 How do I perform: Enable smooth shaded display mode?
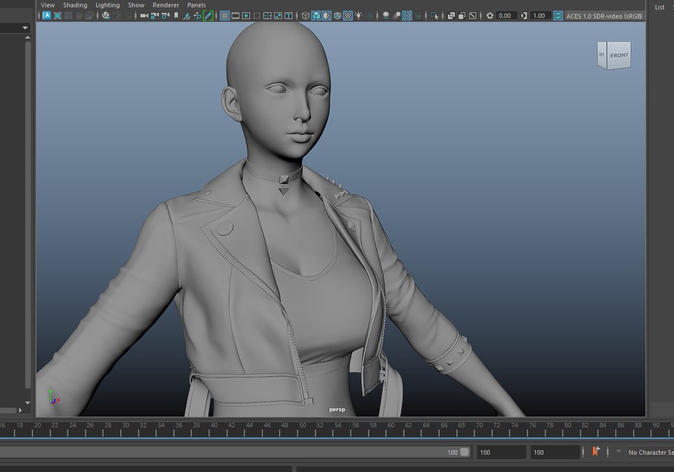pyautogui.click(x=317, y=16)
